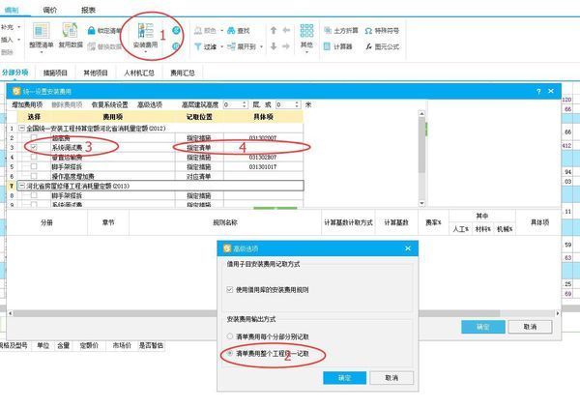This screenshot has height=408, width=580.
Task: Click the 整理清单 toolbar icon
Action: pos(41,31)
